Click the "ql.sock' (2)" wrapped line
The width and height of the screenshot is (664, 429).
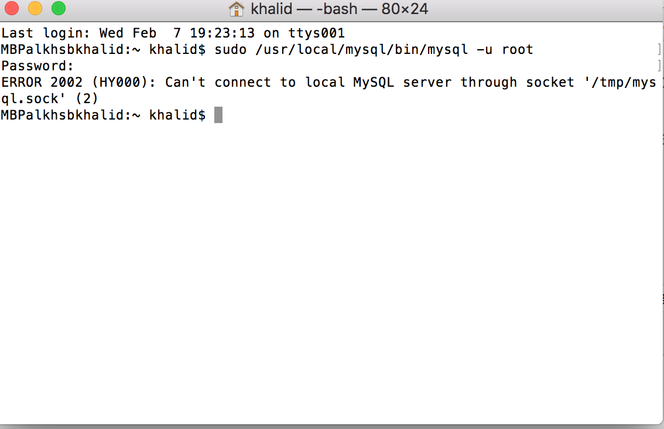point(50,98)
